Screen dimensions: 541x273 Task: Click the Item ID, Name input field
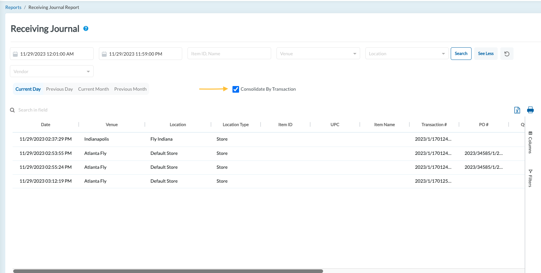[x=229, y=54]
